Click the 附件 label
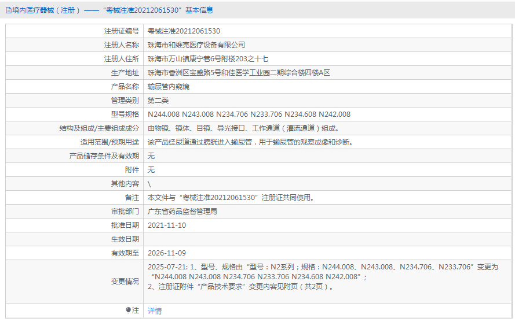Screen dimensions: 515x322 (132, 170)
